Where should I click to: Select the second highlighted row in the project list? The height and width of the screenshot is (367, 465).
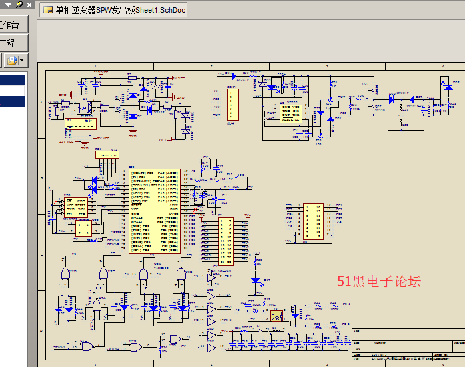(12, 101)
